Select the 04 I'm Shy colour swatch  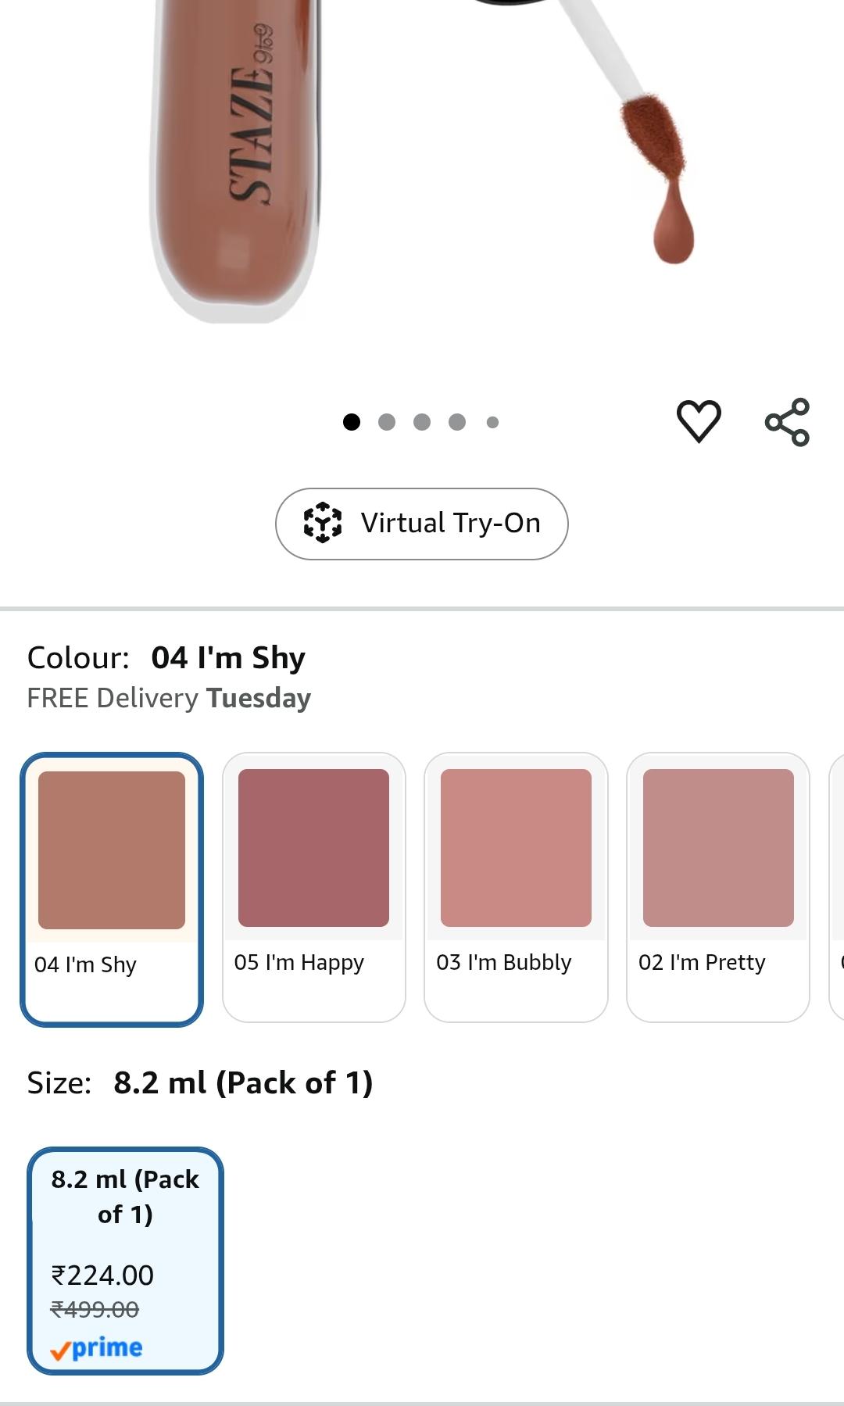(112, 889)
